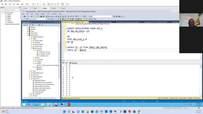
Task: Switch to VMware Home tab
Action: pos(26,8)
